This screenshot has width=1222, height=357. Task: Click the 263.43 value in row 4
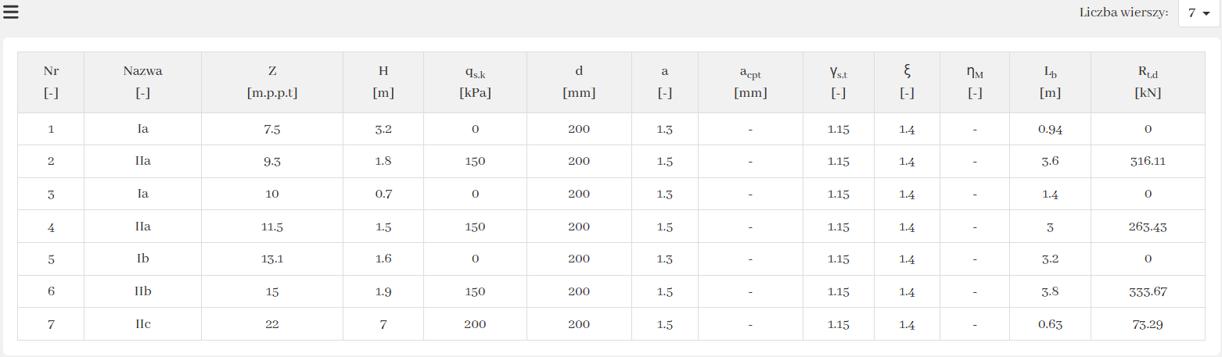1148,227
